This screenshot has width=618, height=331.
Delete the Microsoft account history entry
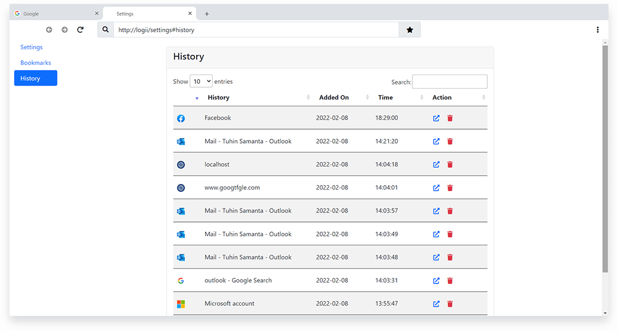pyautogui.click(x=450, y=304)
